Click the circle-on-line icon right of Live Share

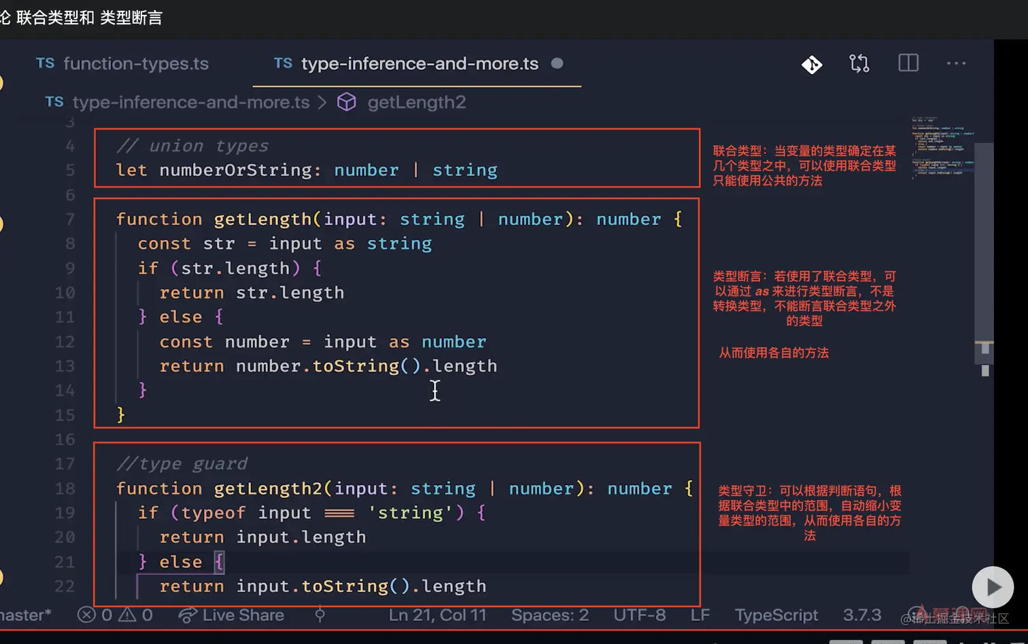[320, 615]
